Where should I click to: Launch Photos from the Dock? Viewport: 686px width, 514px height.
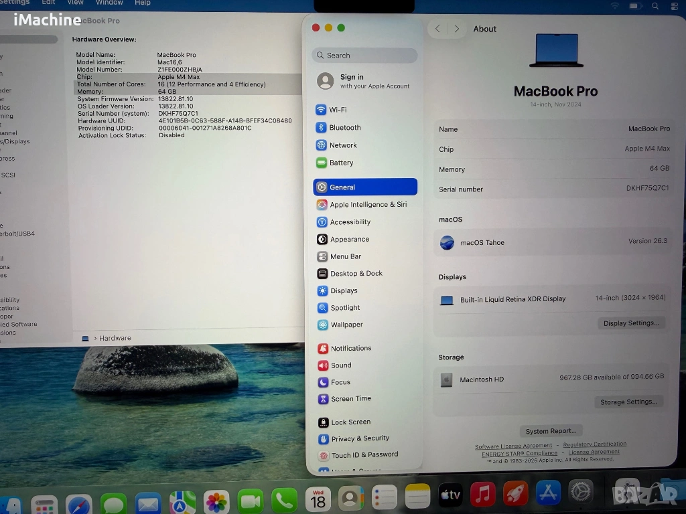coord(216,501)
